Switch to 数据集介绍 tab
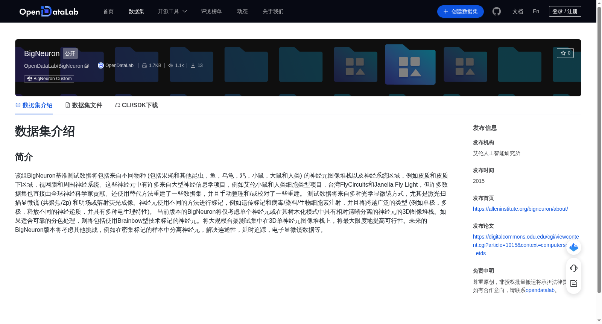 pyautogui.click(x=34, y=105)
